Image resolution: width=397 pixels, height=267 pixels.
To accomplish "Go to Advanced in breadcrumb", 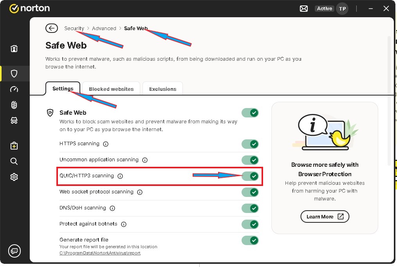I will coord(104,28).
